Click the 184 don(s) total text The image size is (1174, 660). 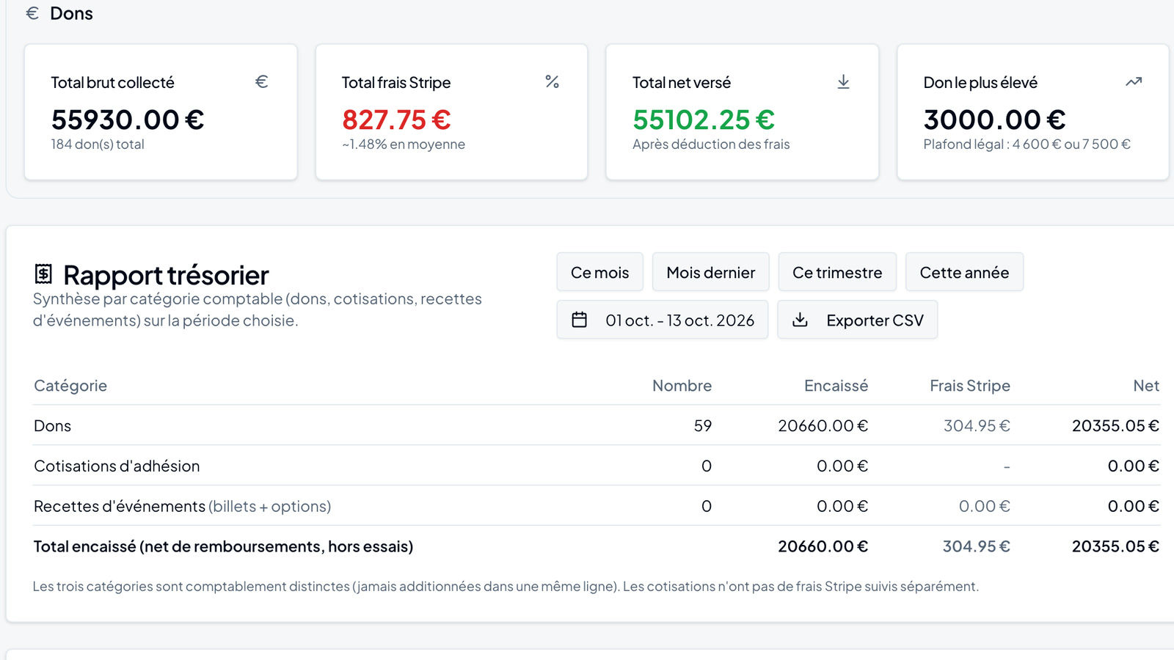tap(98, 144)
